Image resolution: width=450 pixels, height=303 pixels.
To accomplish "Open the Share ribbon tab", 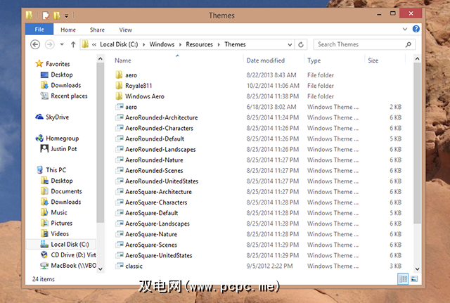I will 97,30.
